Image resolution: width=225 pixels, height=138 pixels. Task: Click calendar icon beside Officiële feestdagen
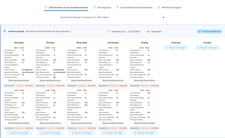(159, 8)
